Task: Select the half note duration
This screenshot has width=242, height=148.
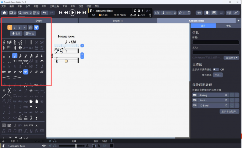Action: 9,56
